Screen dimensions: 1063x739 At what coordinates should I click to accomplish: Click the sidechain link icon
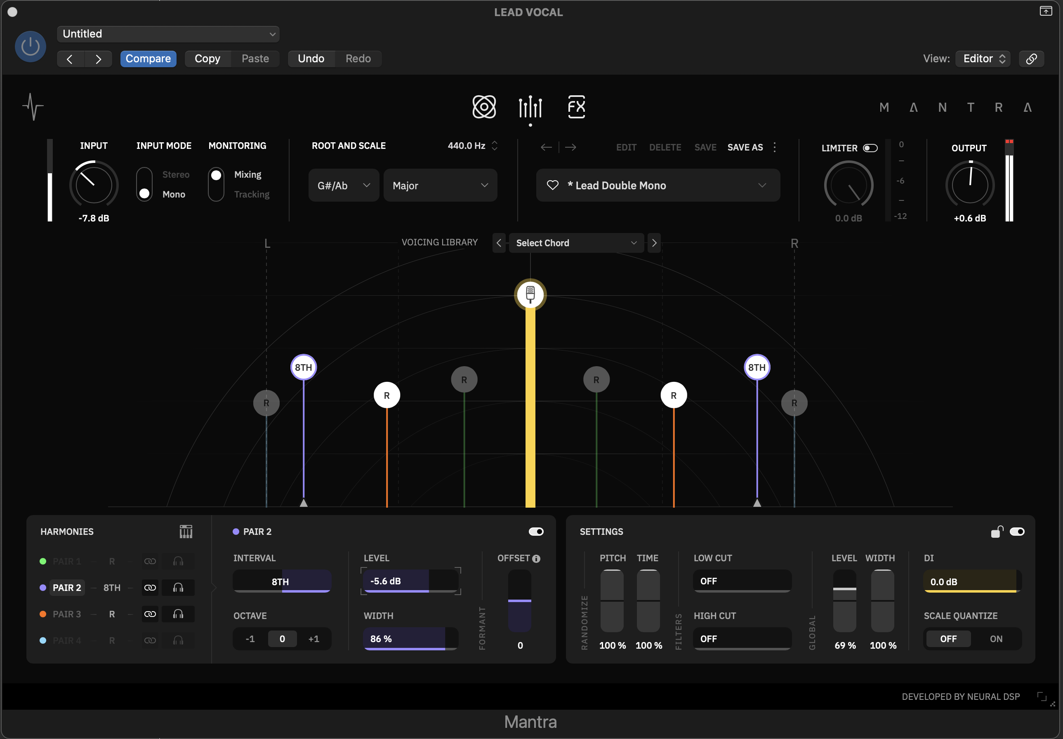1031,59
